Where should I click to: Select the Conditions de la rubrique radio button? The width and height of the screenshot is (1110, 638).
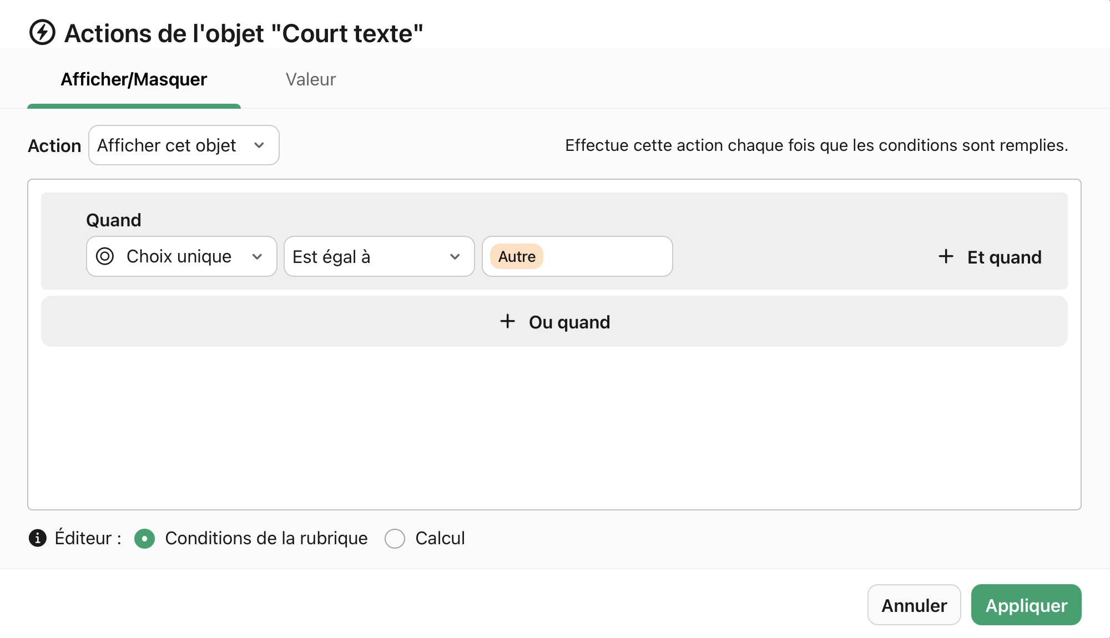(x=144, y=538)
